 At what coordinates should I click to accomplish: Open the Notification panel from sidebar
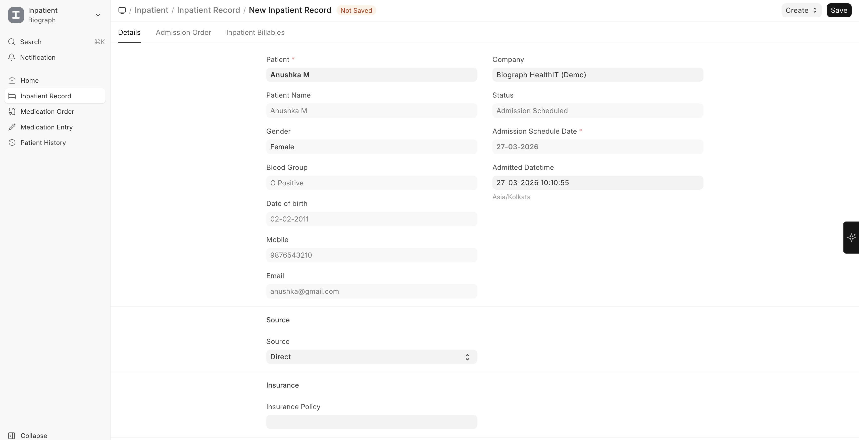tap(37, 57)
